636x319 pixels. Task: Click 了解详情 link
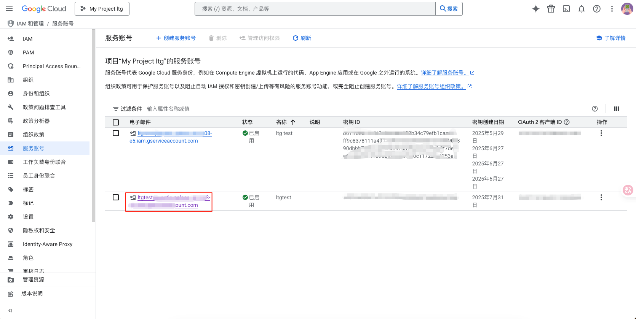pyautogui.click(x=611, y=38)
